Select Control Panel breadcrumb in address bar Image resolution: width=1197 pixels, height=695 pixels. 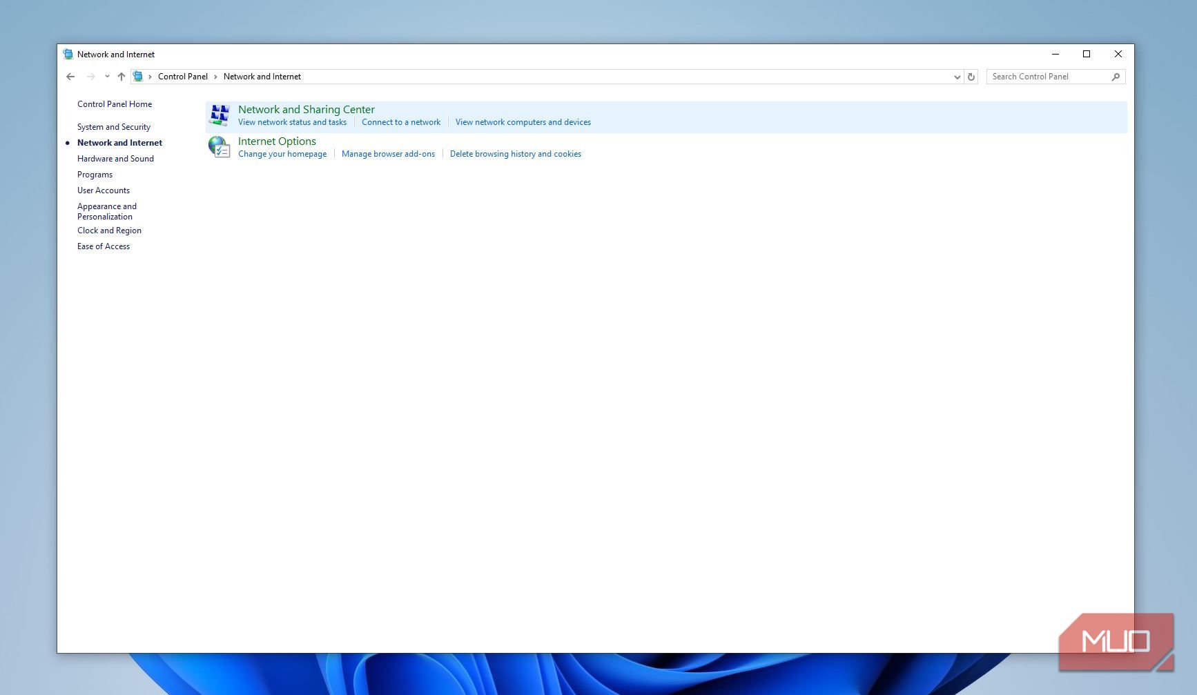183,77
